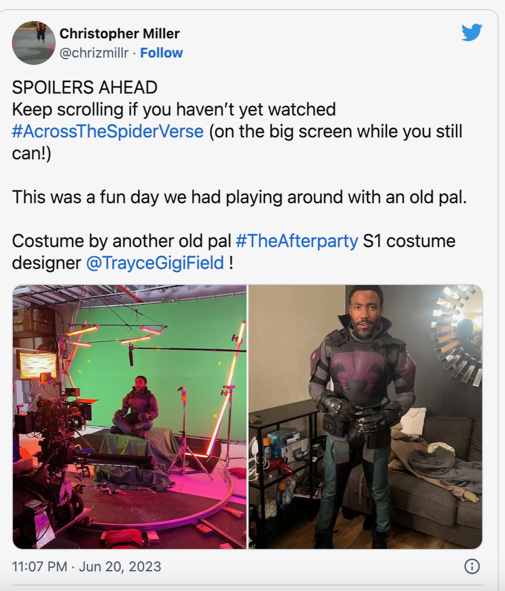The width and height of the screenshot is (505, 591).
Task: Open the tweet info circle icon
Action: (x=472, y=567)
